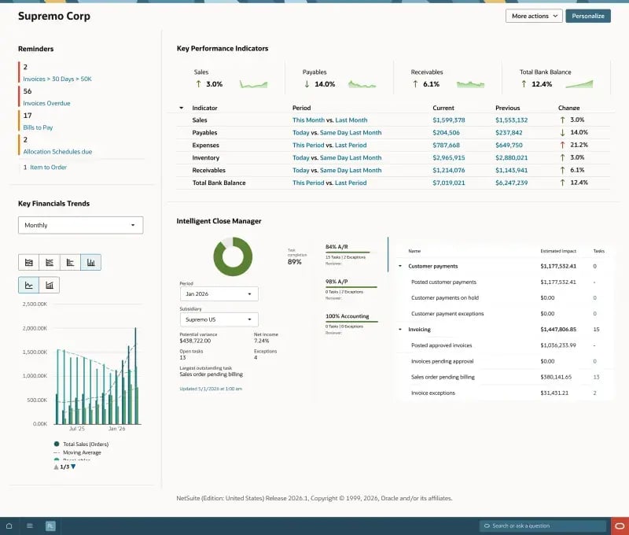Viewport: 629px width, 535px height.
Task: Select the horizontal bar chart icon
Action: 70,263
